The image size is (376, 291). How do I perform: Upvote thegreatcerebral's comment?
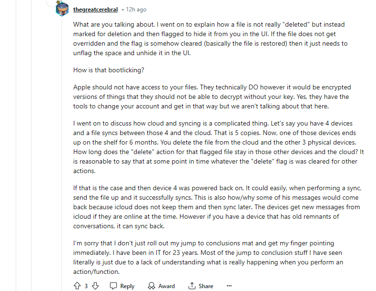[x=77, y=286]
